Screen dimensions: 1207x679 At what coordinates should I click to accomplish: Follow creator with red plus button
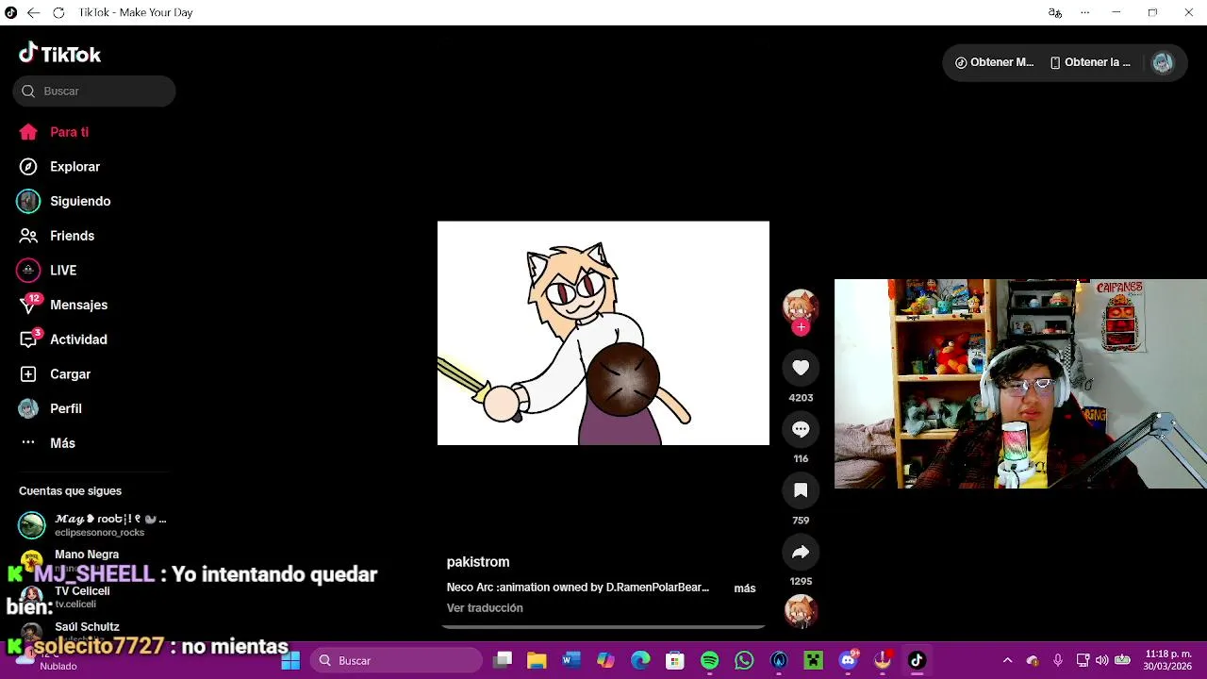point(801,327)
